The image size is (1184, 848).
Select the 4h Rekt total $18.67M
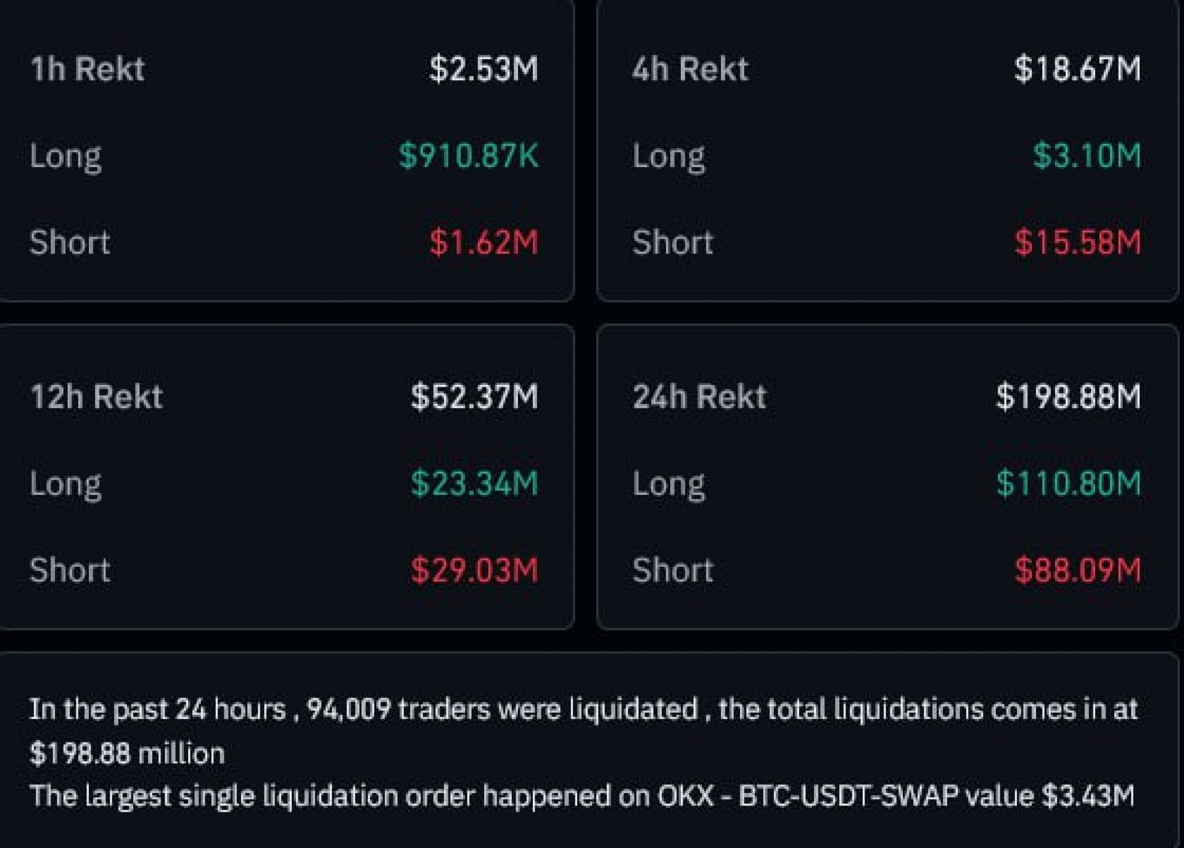1077,68
